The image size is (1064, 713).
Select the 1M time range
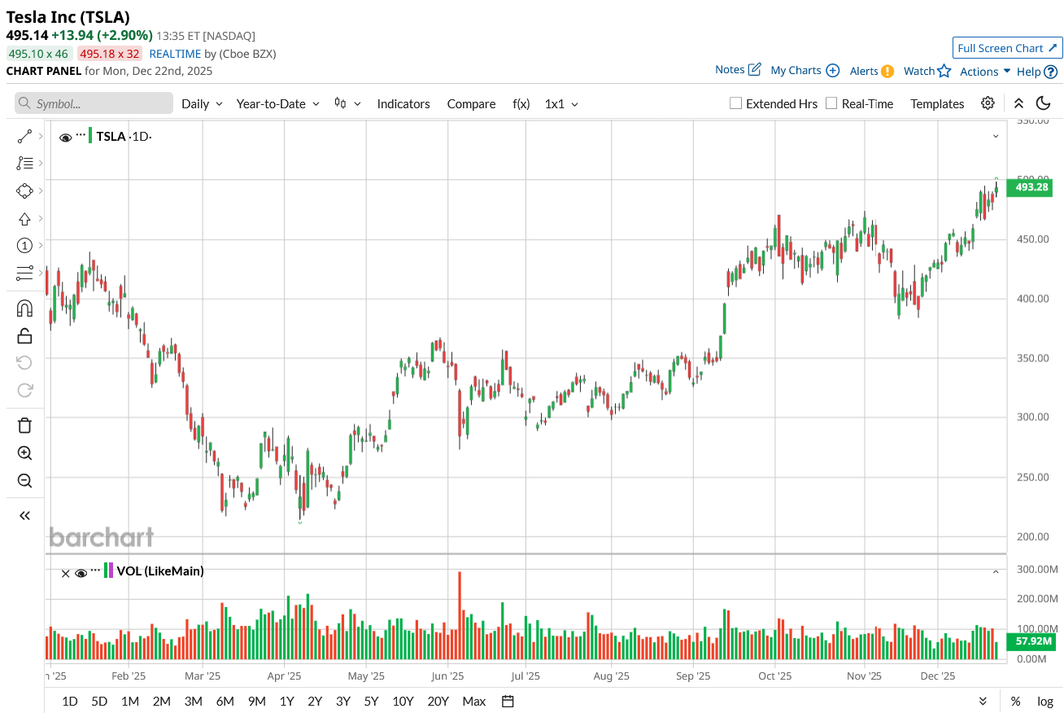click(130, 701)
